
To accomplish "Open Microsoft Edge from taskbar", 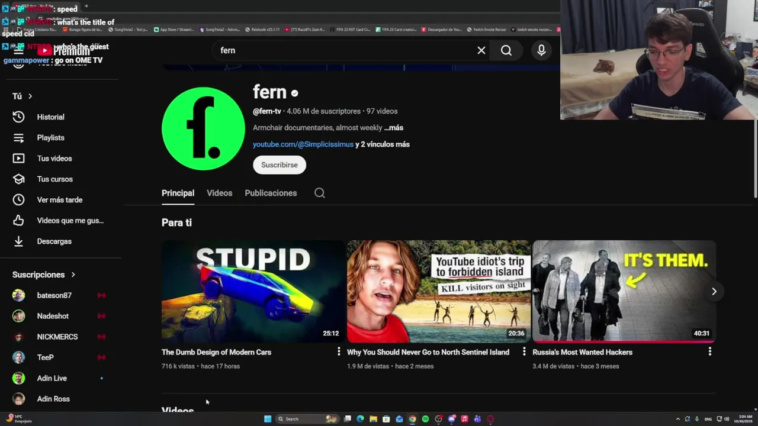I will point(360,419).
